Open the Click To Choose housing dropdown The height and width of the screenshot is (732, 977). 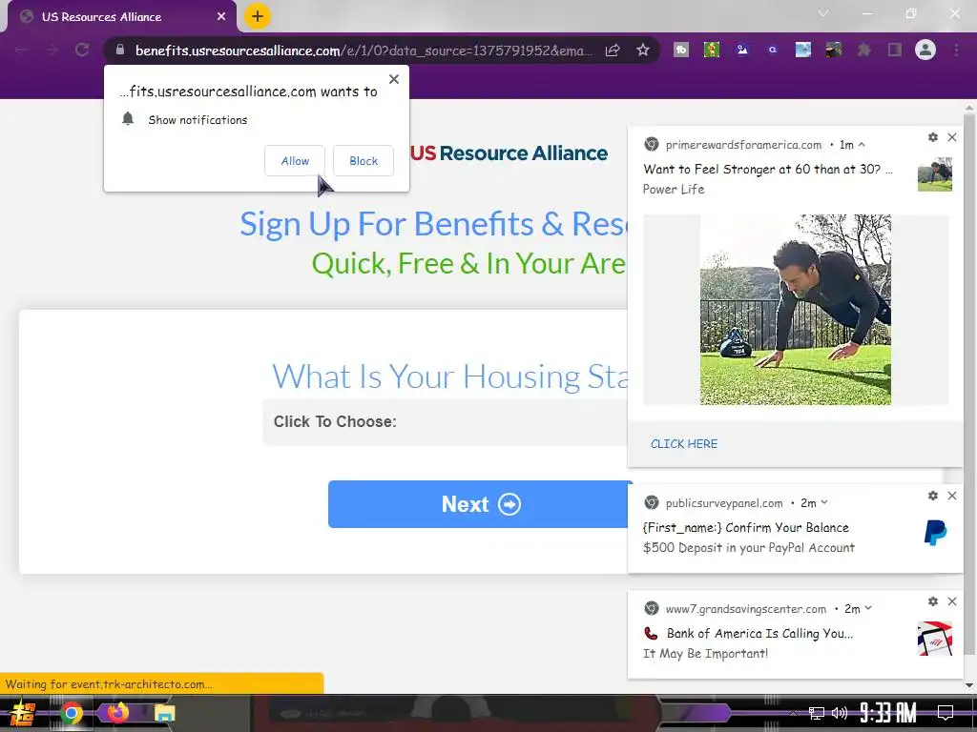coord(447,422)
